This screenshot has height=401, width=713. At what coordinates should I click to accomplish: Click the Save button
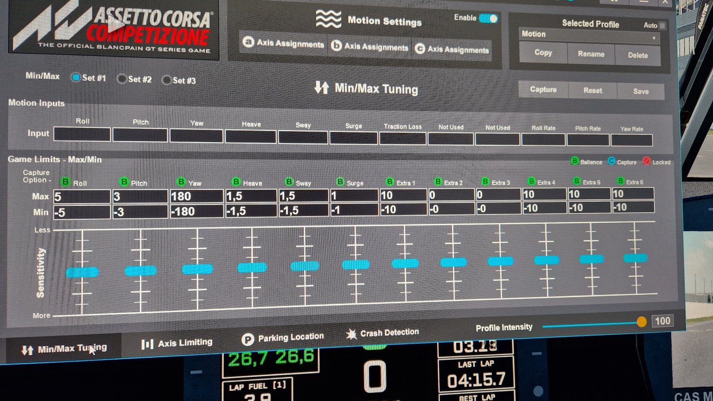(x=641, y=91)
